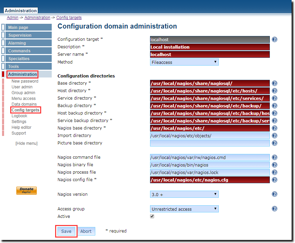Open help for Host directory field
This screenshot has width=295, height=243.
pyautogui.click(x=275, y=91)
